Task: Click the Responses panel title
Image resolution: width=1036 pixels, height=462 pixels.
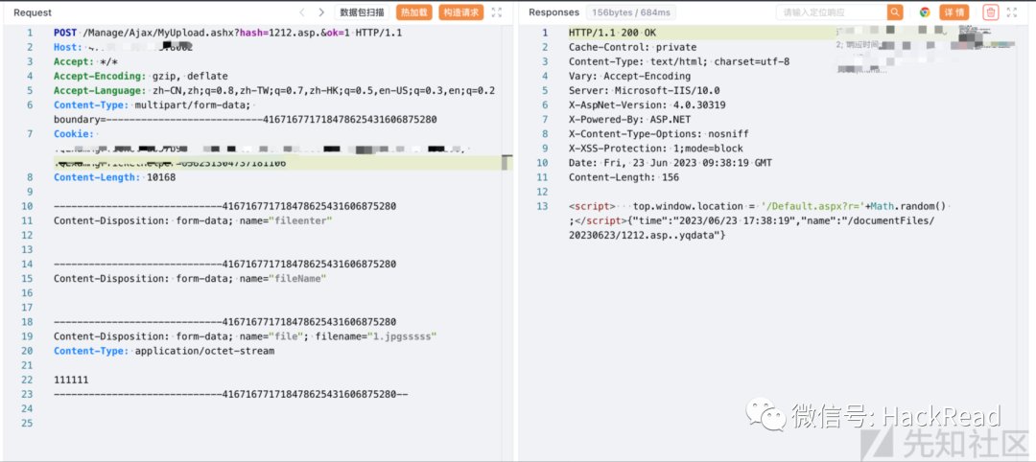Action: (x=553, y=12)
